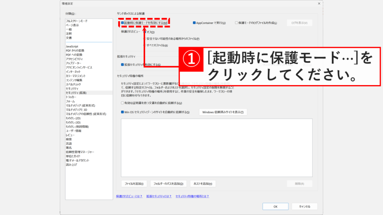Image resolution: width=383 pixels, height=215 pixels.
Task: Select 安全でない可能性のある場所からのファイル radio option
Action: [145, 38]
